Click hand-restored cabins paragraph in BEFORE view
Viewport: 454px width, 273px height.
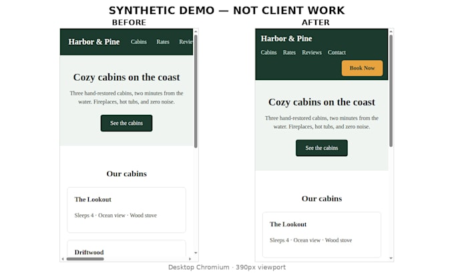(x=127, y=97)
